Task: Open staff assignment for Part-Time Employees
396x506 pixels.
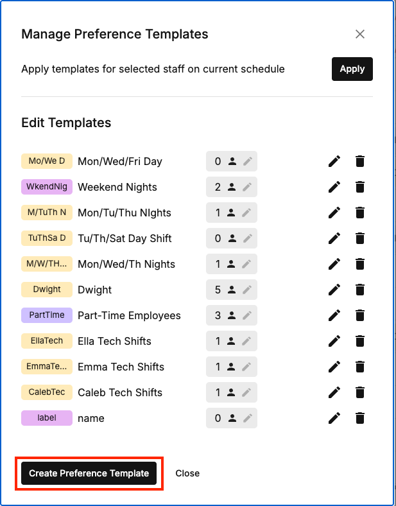Action: pyautogui.click(x=231, y=315)
